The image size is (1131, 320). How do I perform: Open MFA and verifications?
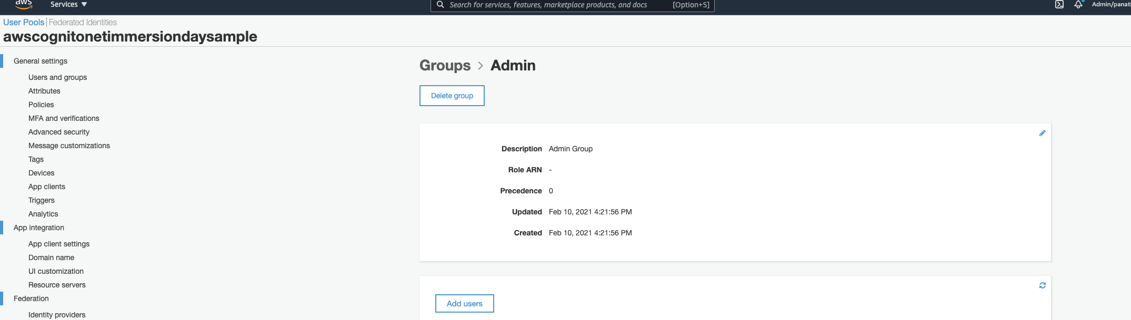coord(64,118)
